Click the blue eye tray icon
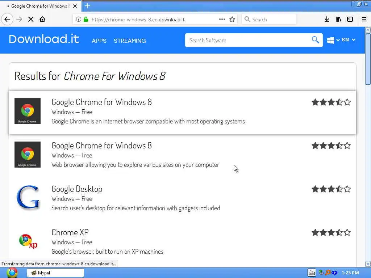This screenshot has height=278, width=371. tap(334, 273)
